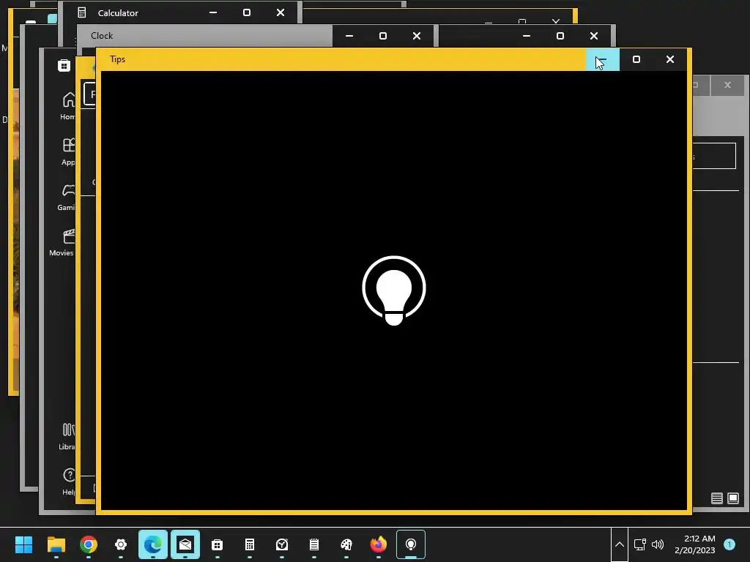Image resolution: width=750 pixels, height=562 pixels.
Task: Open Gaming section in Microsoft Store sidebar
Action: tap(67, 197)
